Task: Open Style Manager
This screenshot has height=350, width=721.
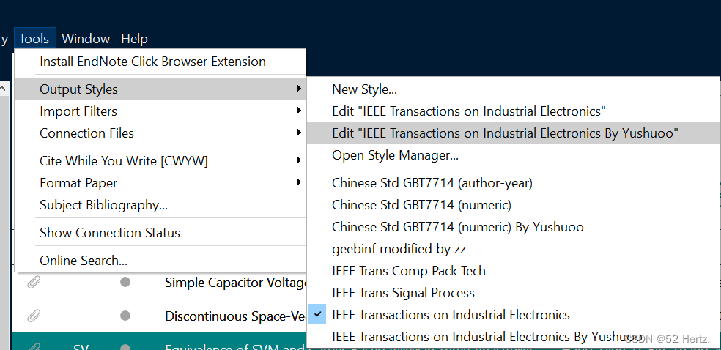Action: tap(513, 155)
